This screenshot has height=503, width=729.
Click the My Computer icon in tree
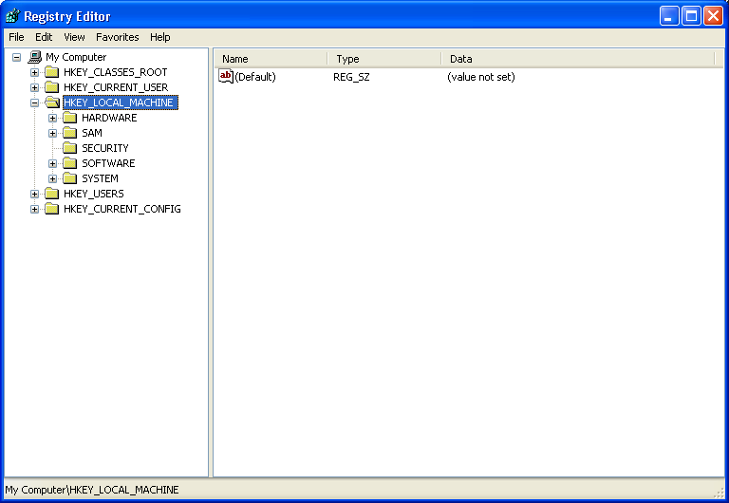[34, 57]
